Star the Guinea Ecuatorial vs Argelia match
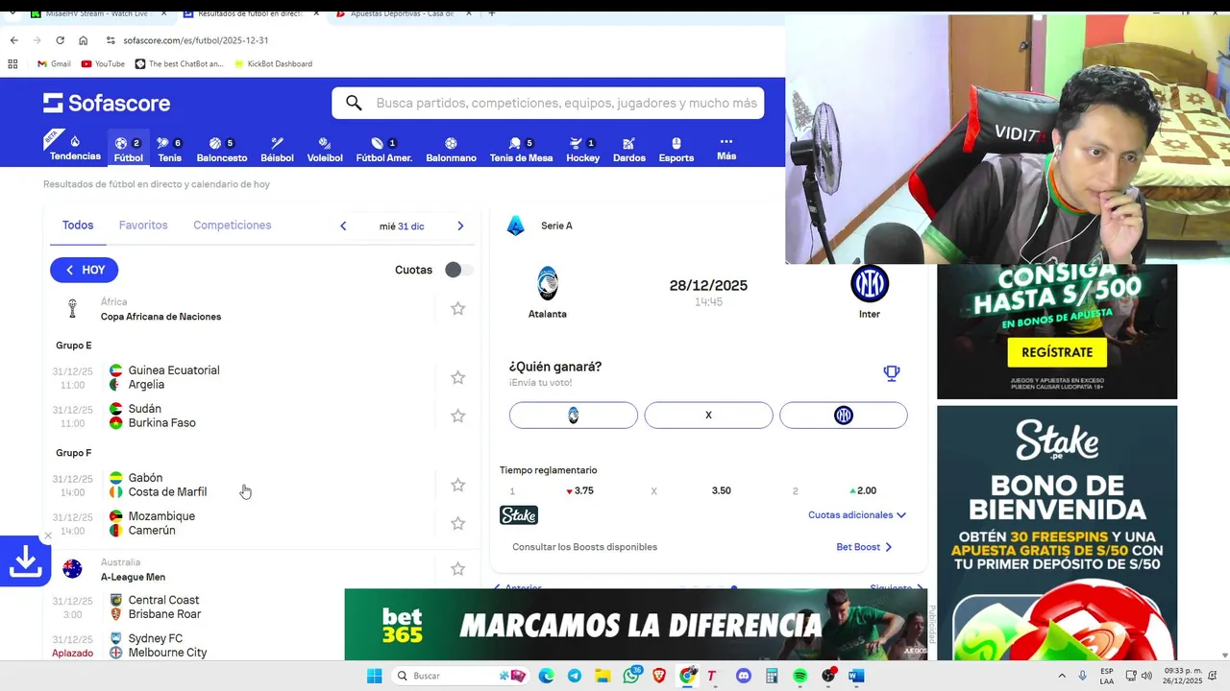Screen dimensions: 1230x691 pyautogui.click(x=458, y=377)
